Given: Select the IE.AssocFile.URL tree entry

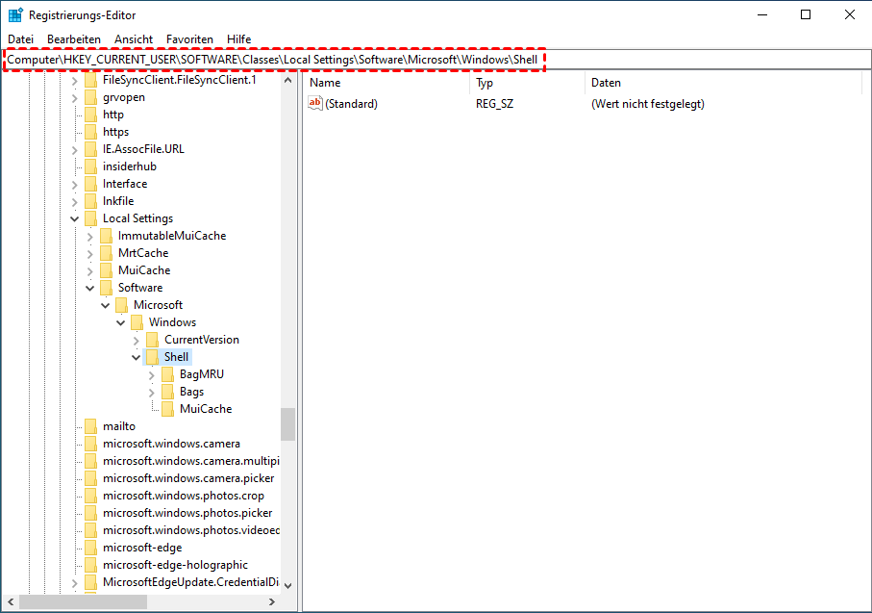Looking at the screenshot, I should pos(143,149).
